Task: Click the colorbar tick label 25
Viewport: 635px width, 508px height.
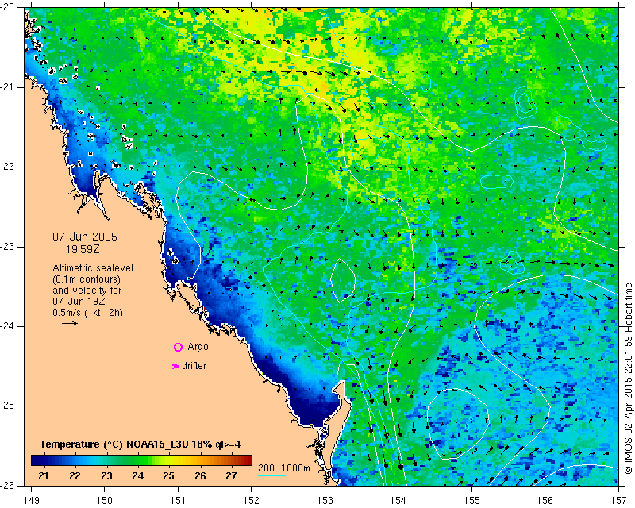Action: pos(169,476)
